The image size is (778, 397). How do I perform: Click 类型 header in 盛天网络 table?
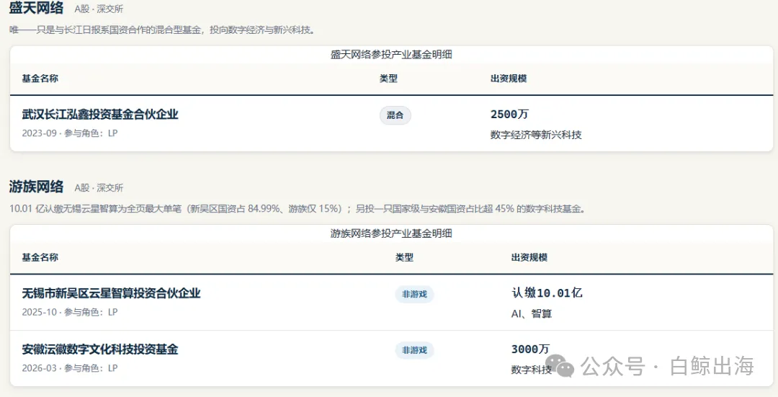pos(388,79)
